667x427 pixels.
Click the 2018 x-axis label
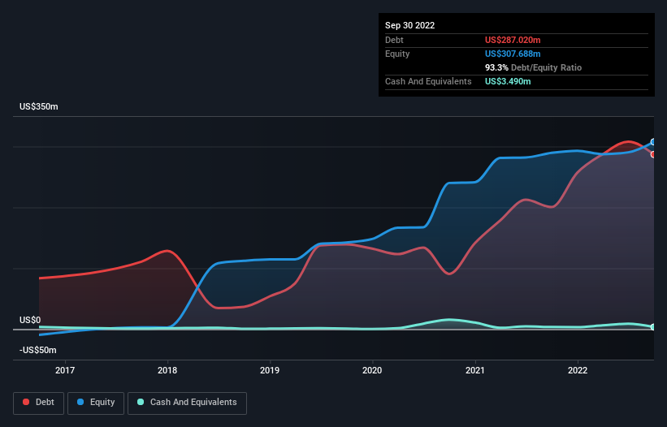click(167, 370)
